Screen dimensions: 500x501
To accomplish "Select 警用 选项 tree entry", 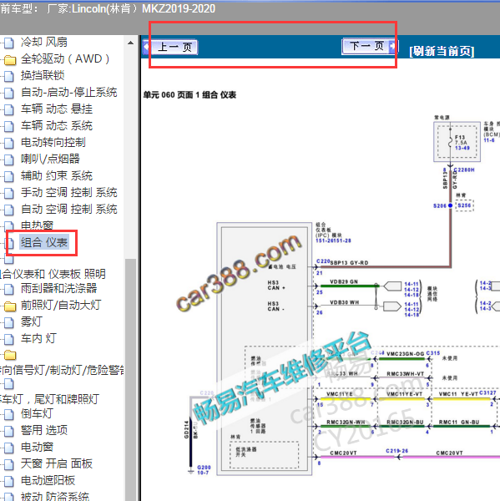I will [x=44, y=430].
